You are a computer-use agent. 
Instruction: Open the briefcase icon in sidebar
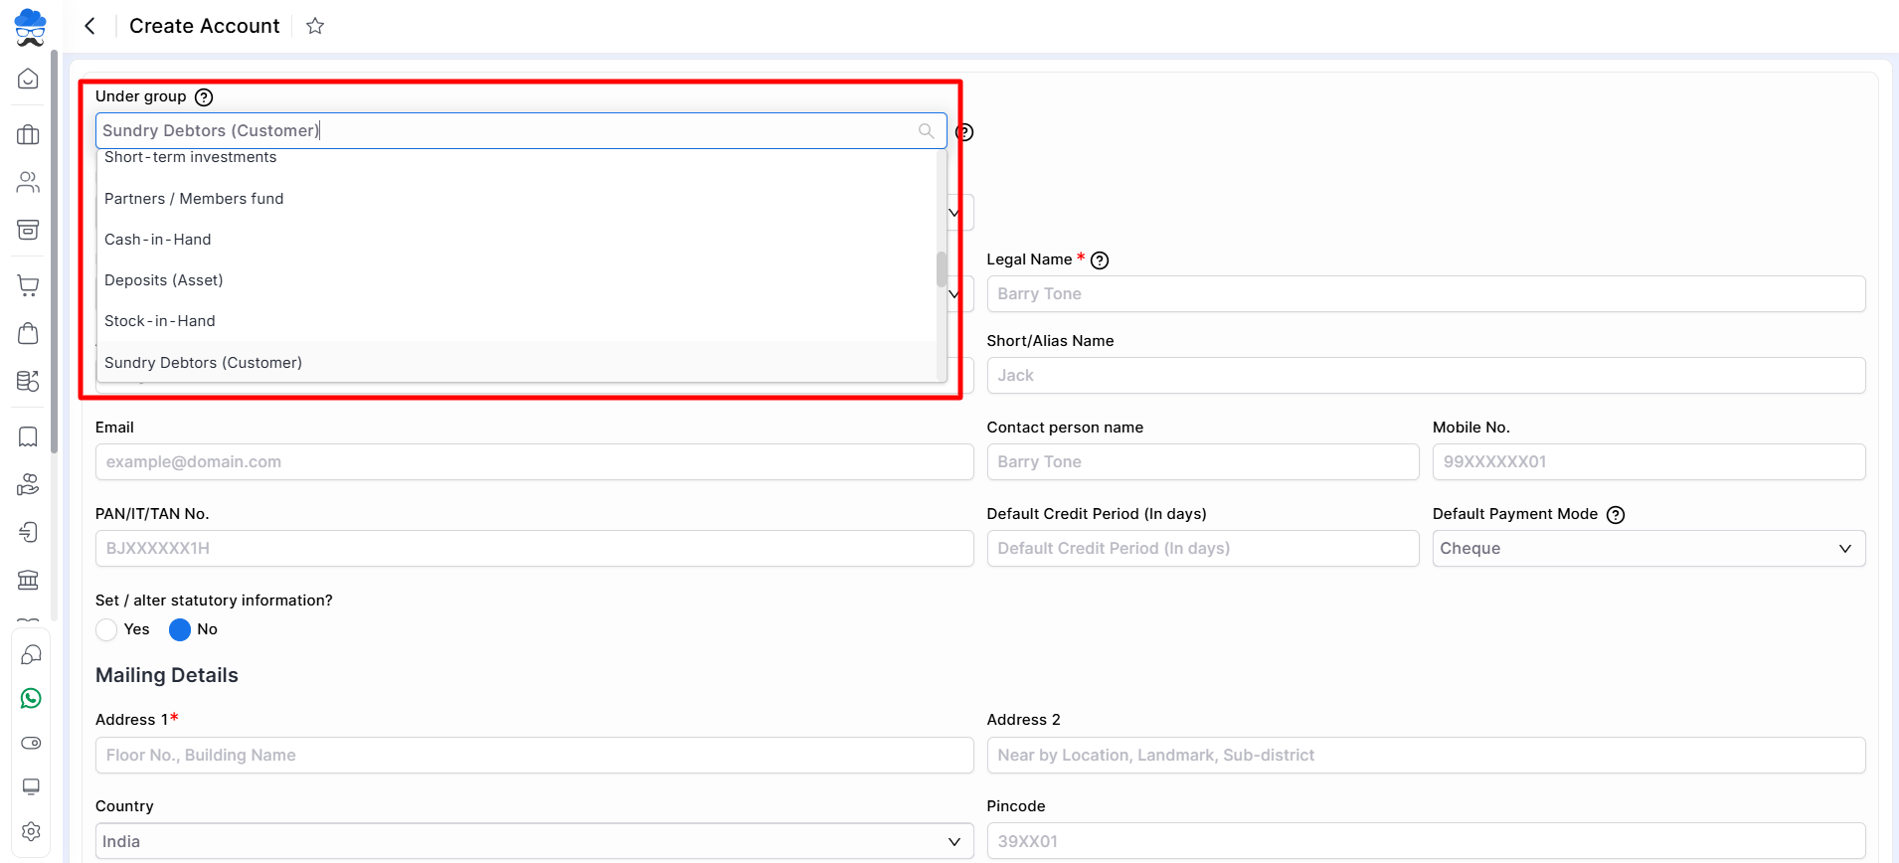coord(28,135)
